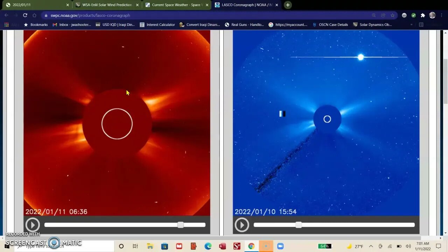This screenshot has width=448, height=252.
Task: Open the Google myaccount bookmark
Action: [x=288, y=25]
